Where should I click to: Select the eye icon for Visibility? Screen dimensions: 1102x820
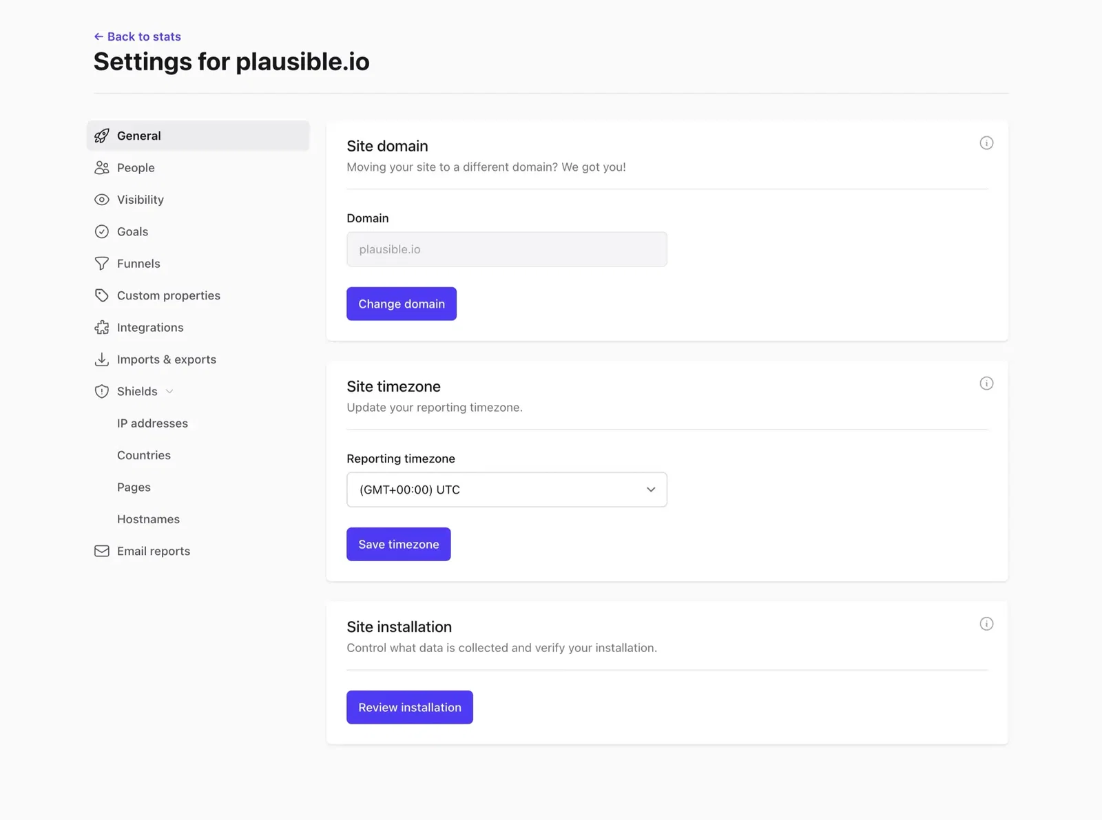point(101,200)
